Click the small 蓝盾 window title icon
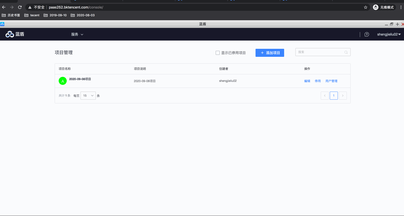 click(2, 24)
